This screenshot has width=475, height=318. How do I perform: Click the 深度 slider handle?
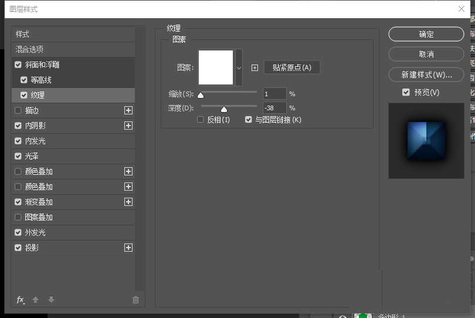[224, 109]
